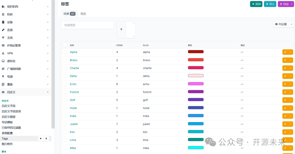Image resolution: width=295 pixels, height=154 pixels.
Task: Click the pencil edit icon for Alpha row
Action: (x=285, y=52)
